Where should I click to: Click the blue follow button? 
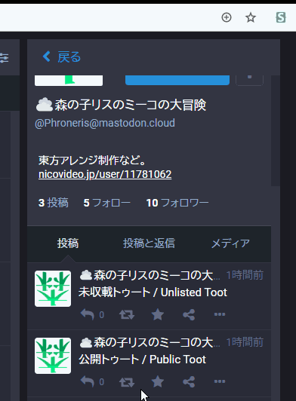coord(177,80)
